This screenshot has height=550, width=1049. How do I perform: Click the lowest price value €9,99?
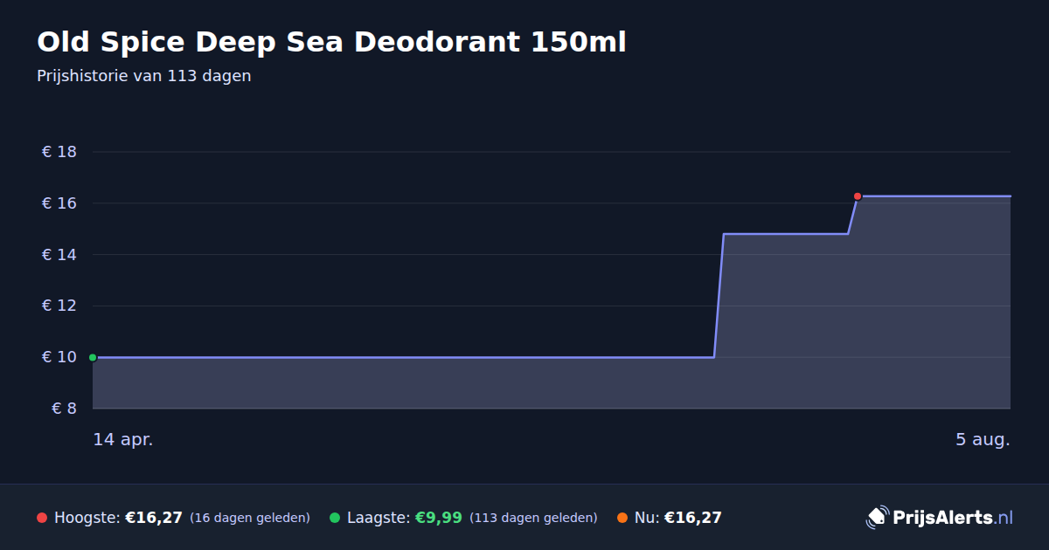click(438, 518)
